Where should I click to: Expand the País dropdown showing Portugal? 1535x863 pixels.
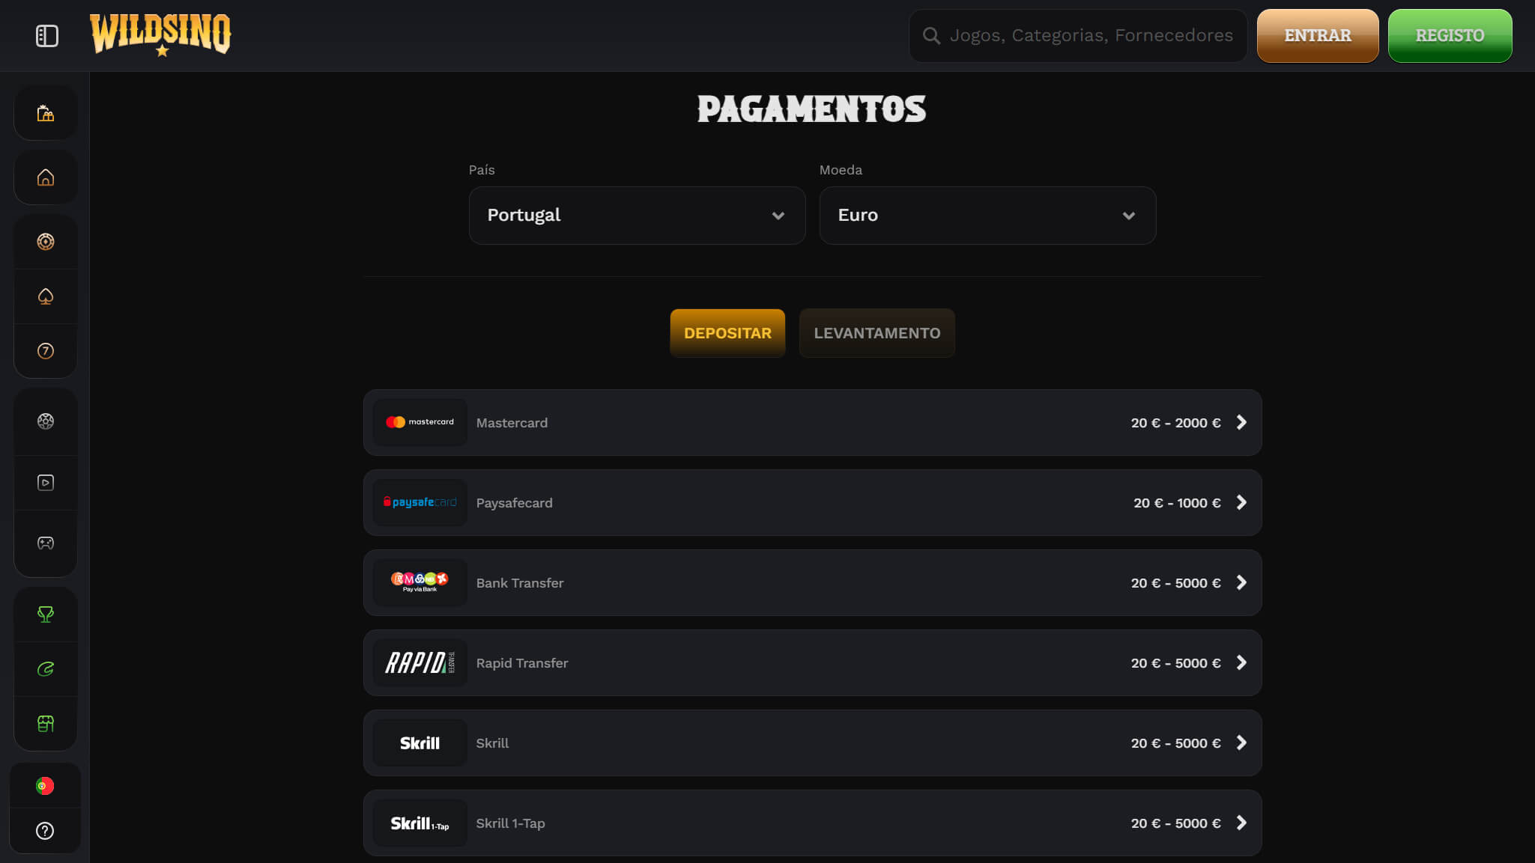pos(637,216)
